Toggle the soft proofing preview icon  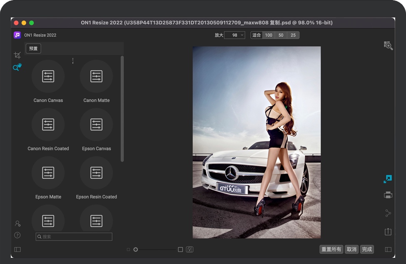[189, 249]
